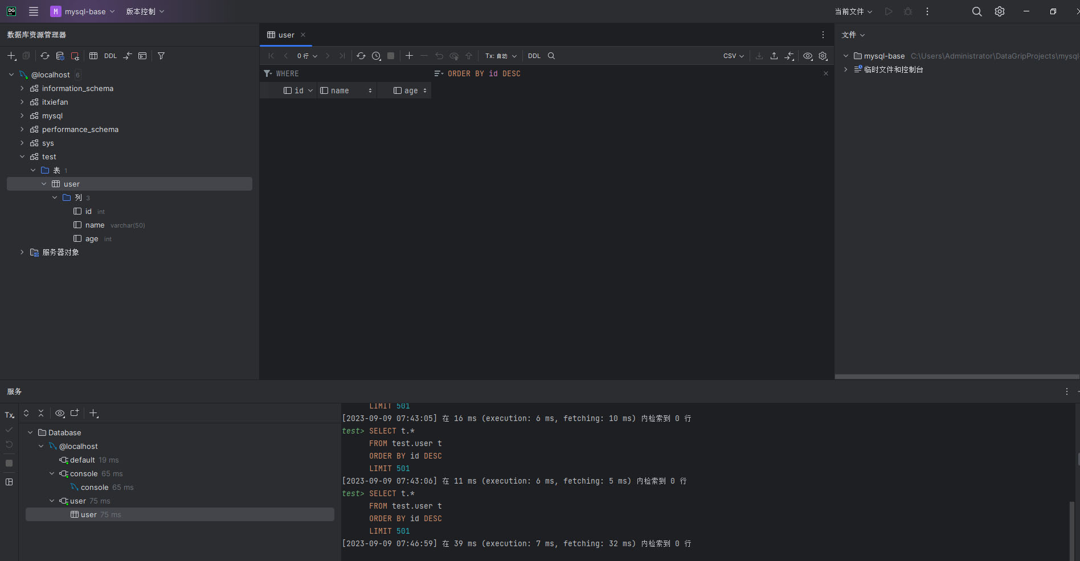Open the CSV export format dropdown
Screen dimensions: 1080x561
(x=734, y=56)
